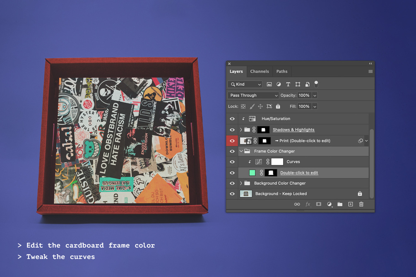Click Fill 100% value field
Image resolution: width=416 pixels, height=277 pixels.
click(304, 106)
